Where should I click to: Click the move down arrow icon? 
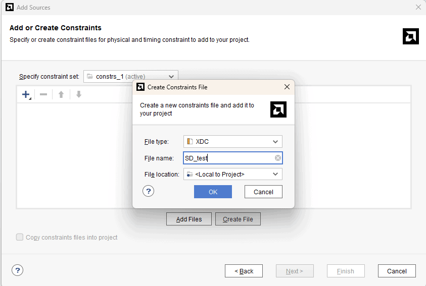(79, 94)
